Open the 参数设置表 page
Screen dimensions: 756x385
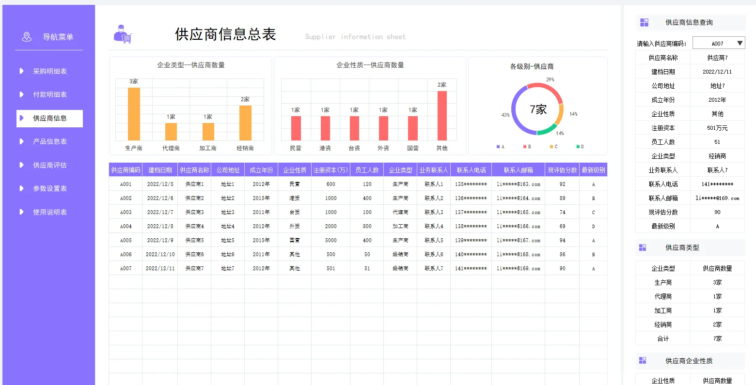[x=49, y=188]
